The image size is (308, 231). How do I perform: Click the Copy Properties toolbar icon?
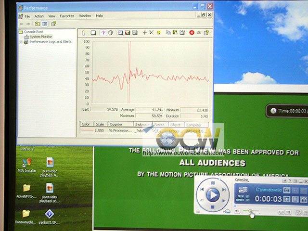point(168,32)
